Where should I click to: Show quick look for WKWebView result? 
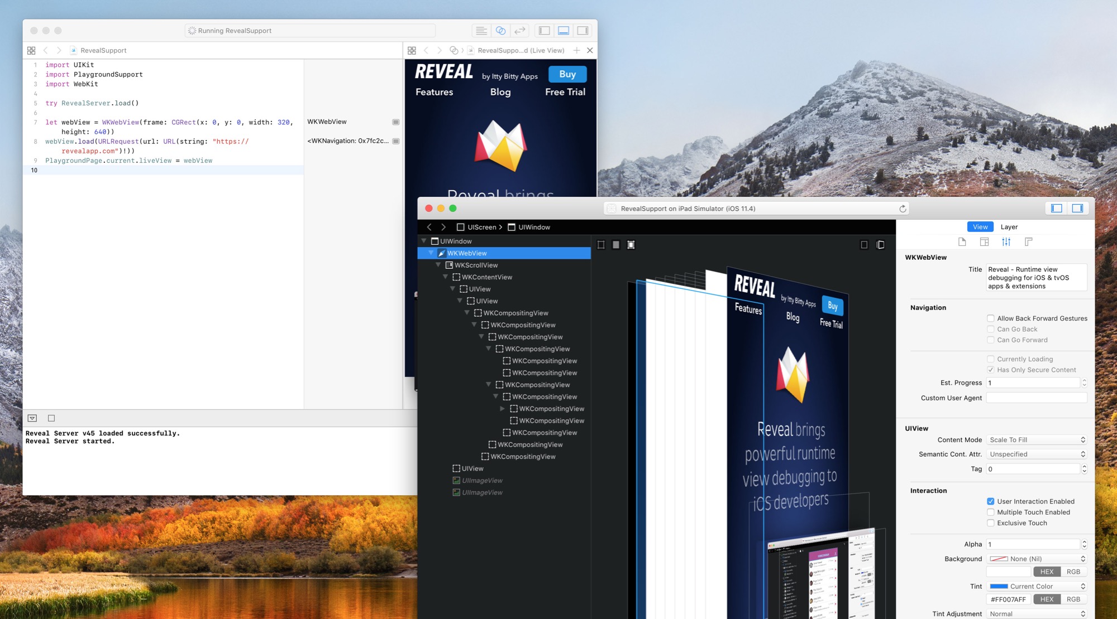click(x=395, y=122)
